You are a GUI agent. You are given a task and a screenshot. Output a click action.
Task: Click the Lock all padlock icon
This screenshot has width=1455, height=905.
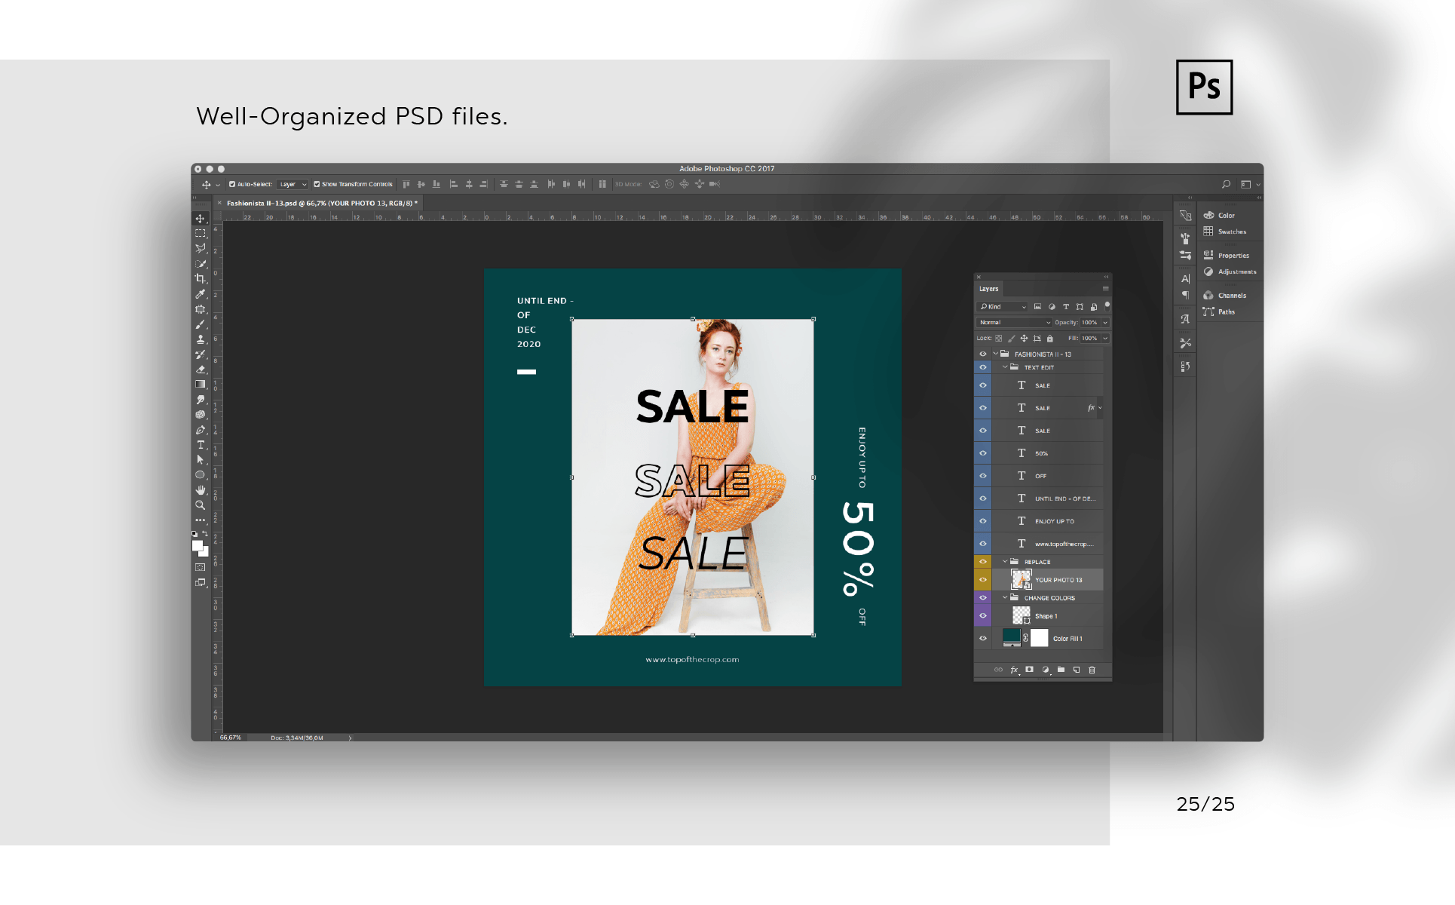[x=1049, y=339]
